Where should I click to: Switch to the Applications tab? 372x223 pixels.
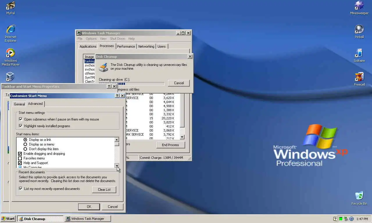pos(88,46)
